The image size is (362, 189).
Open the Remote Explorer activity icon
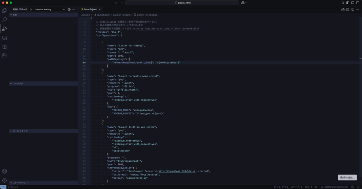pyautogui.click(x=4, y=38)
